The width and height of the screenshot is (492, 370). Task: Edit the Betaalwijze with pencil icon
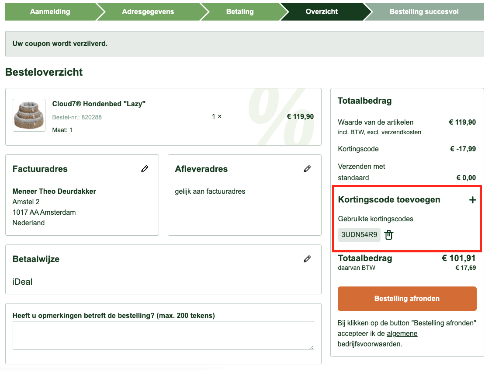click(x=307, y=259)
